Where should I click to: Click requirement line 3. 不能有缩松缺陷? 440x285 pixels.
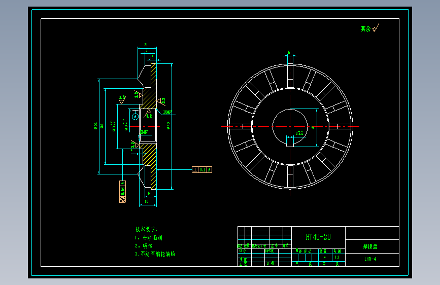pos(155,254)
